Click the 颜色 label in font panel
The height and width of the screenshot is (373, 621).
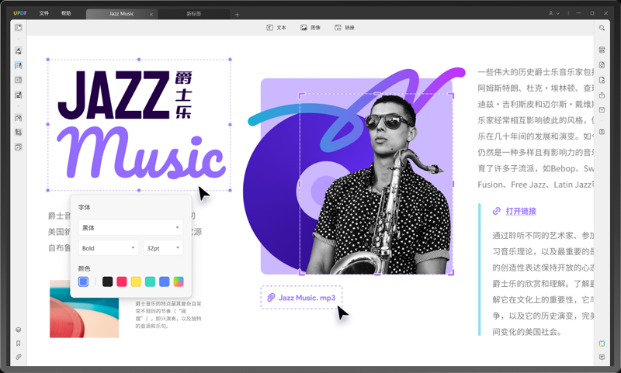85,268
